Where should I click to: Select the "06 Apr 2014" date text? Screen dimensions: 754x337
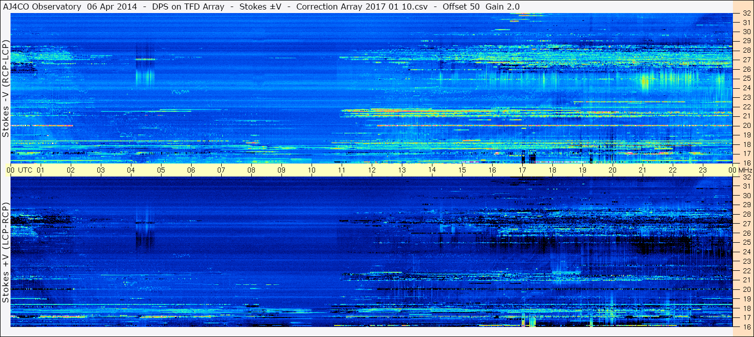click(111, 7)
